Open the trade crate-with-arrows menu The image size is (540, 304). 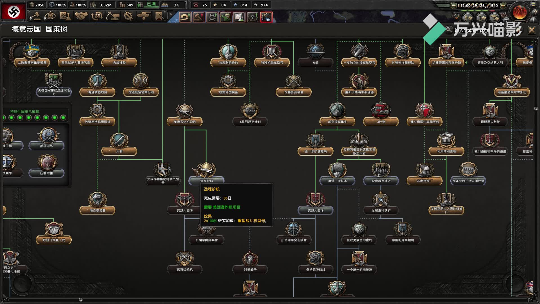coord(97,16)
